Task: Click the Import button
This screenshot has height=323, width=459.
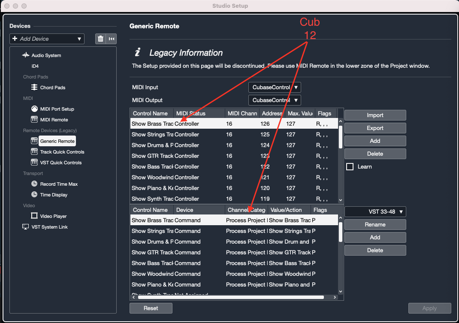Action: (x=375, y=115)
